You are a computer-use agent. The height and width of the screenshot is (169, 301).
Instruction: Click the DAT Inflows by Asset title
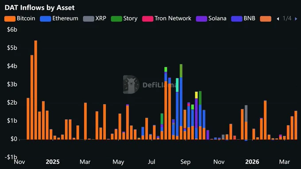[39, 8]
